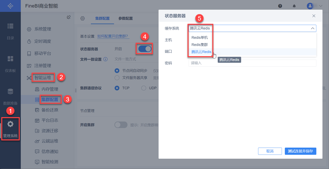Click the user avatar icon
The width and height of the screenshot is (329, 169).
pyautogui.click(x=310, y=6)
